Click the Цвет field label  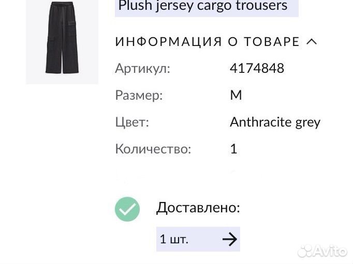(132, 122)
